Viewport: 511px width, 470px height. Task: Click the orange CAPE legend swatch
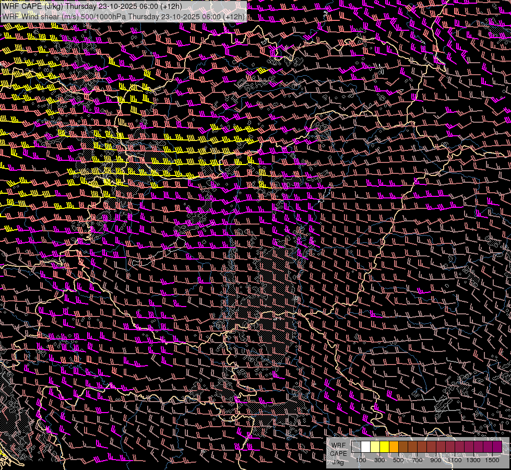click(x=394, y=447)
